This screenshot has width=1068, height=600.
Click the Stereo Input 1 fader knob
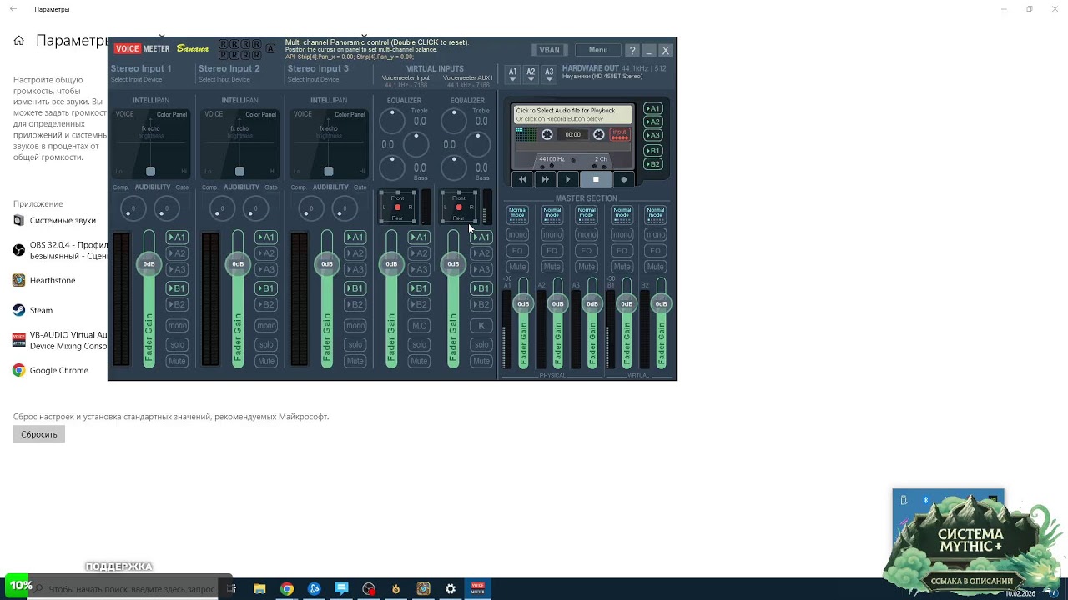point(149,264)
